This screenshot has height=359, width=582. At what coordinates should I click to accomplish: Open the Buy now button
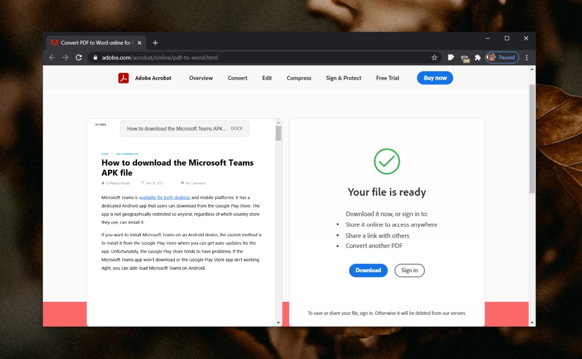click(435, 78)
